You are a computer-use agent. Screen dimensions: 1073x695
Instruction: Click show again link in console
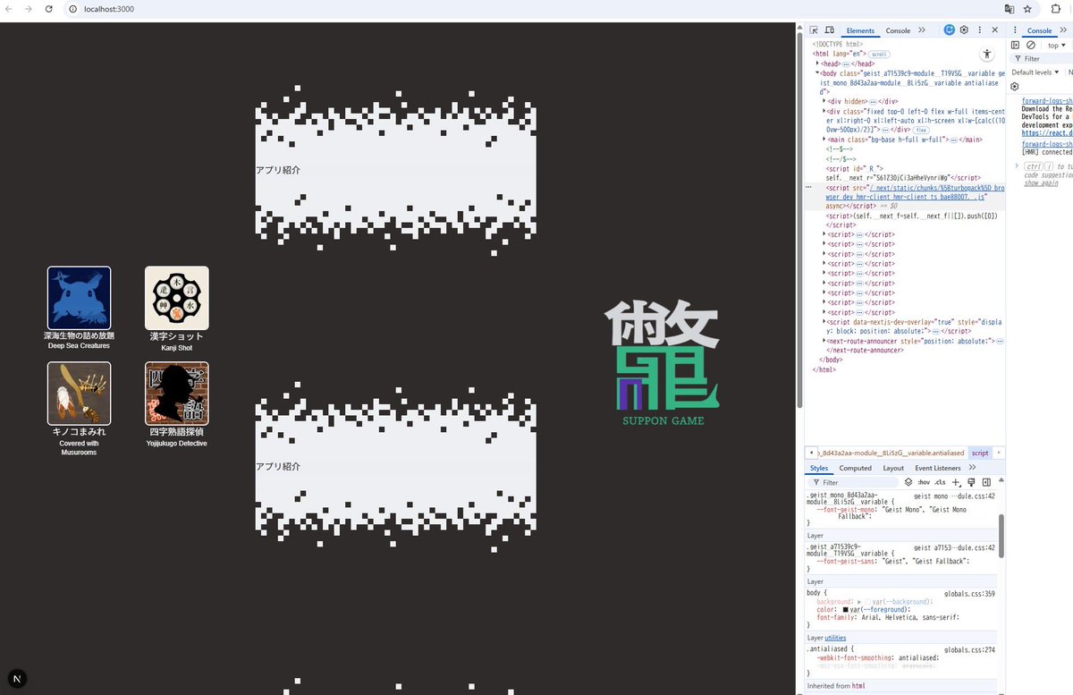[x=1041, y=182]
